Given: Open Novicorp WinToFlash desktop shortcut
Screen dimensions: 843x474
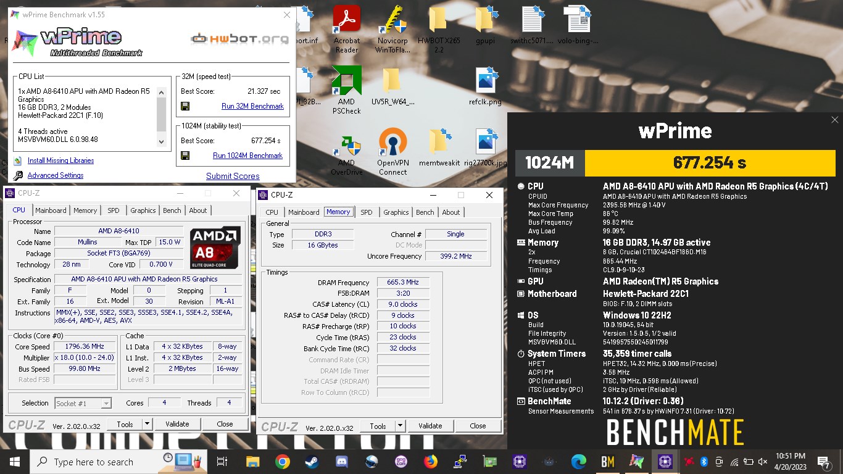Looking at the screenshot, I should [392, 30].
